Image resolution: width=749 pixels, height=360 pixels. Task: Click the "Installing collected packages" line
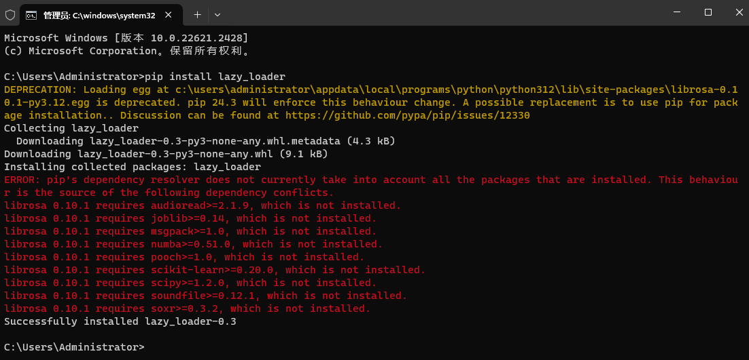(133, 167)
